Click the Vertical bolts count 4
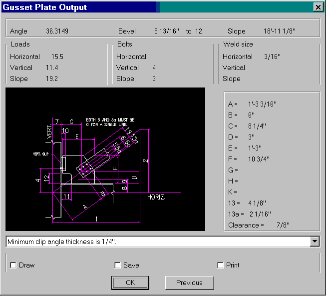This screenshot has height=296, width=326. [154, 67]
